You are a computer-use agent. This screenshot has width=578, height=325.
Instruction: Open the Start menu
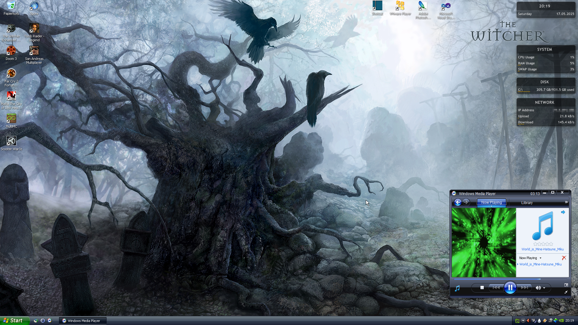point(15,320)
